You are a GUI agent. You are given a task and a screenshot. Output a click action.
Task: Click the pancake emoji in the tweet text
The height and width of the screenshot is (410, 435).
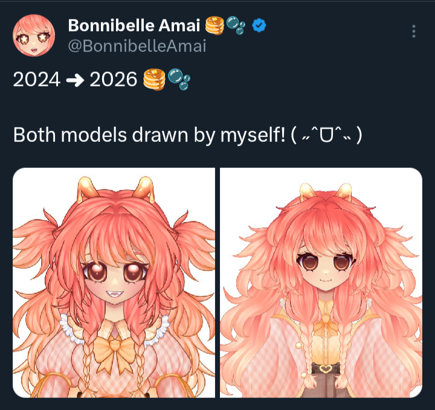point(154,80)
